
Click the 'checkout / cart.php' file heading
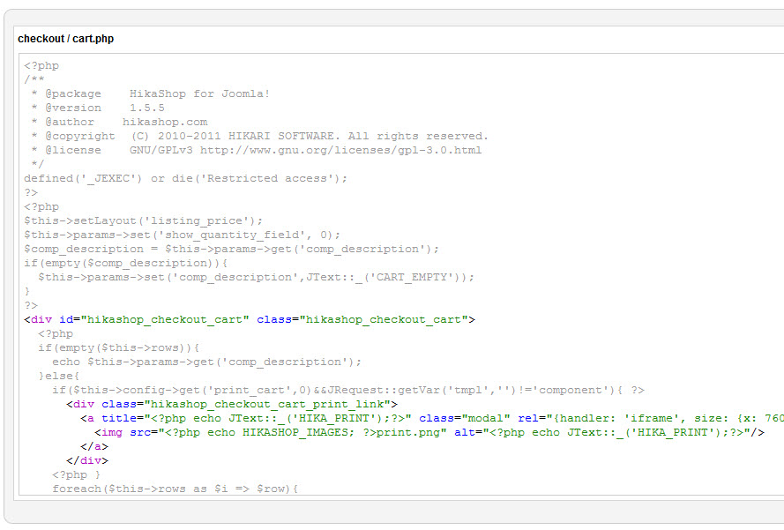(x=65, y=39)
